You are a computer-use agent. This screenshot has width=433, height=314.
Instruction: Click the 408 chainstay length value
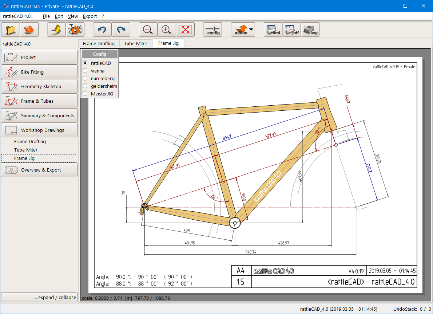pyautogui.click(x=187, y=230)
